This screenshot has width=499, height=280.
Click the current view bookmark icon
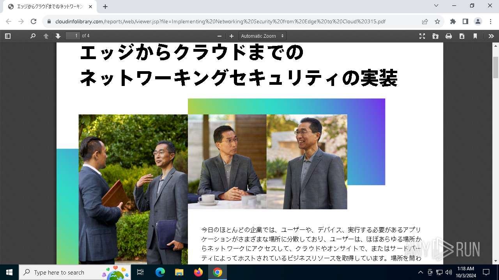[475, 36]
